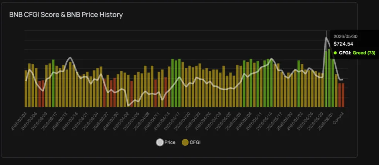Click the x-axis label 2026/04/29
The width and height of the screenshot is (379, 165).
[x=213, y=121]
